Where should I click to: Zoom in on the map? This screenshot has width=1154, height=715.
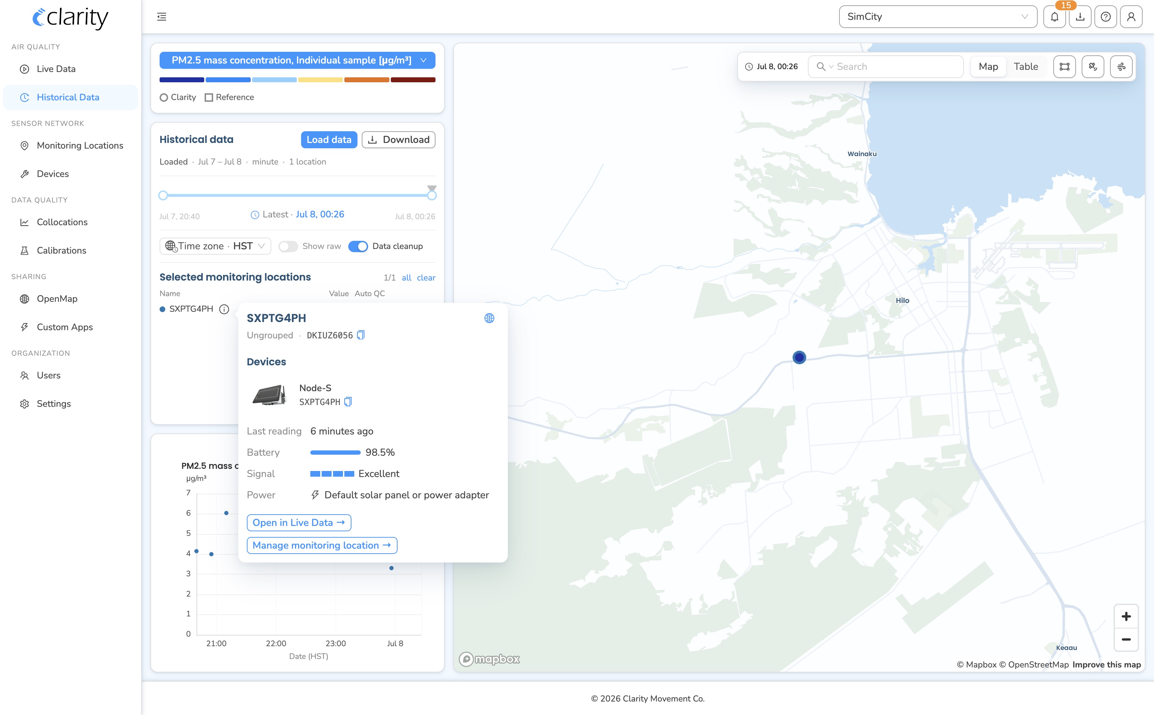click(1126, 617)
